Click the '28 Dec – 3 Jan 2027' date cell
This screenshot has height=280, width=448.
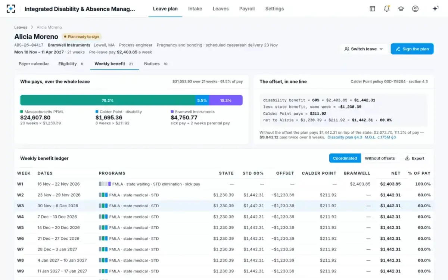coord(57,249)
